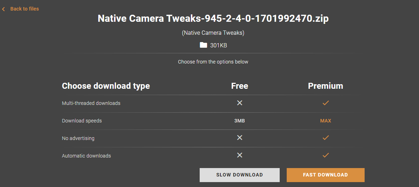
Task: Click the 3MB free download speed value
Action: [240, 121]
